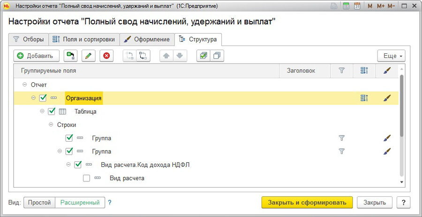
Task: Click the Группируемые поля column header
Action: click(x=146, y=71)
